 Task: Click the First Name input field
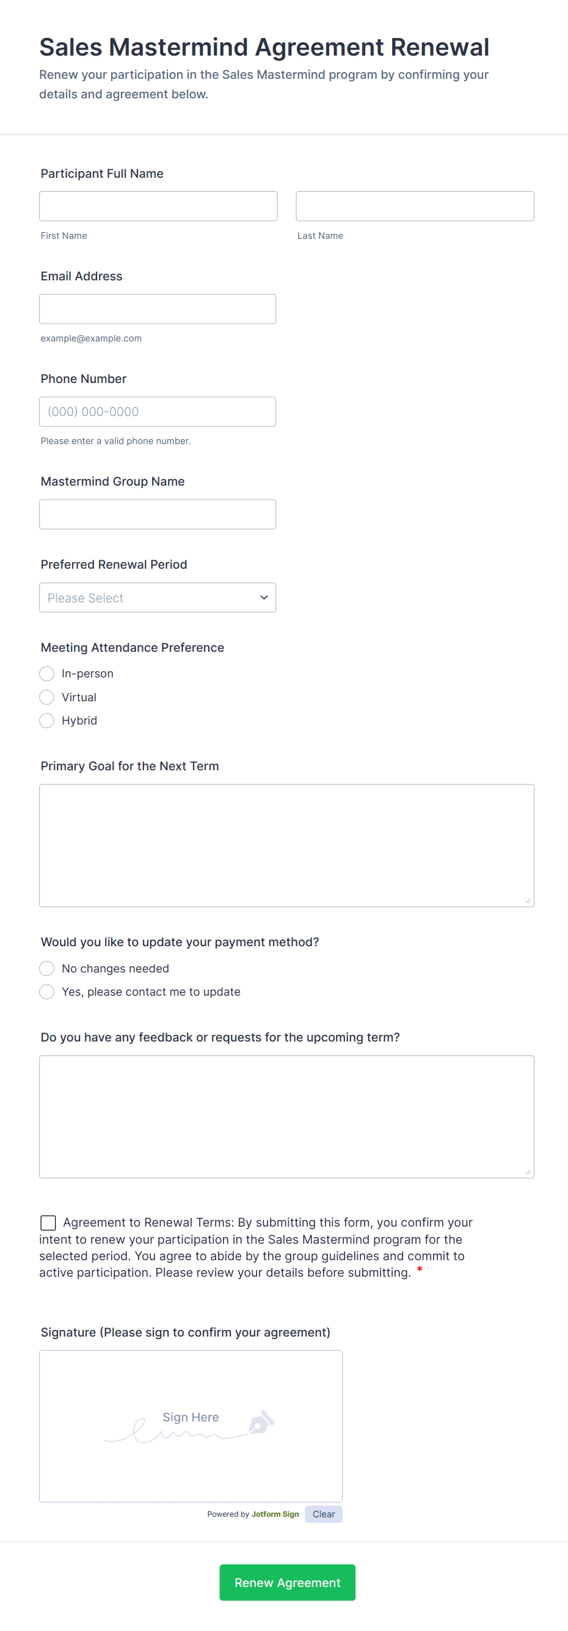pos(158,206)
